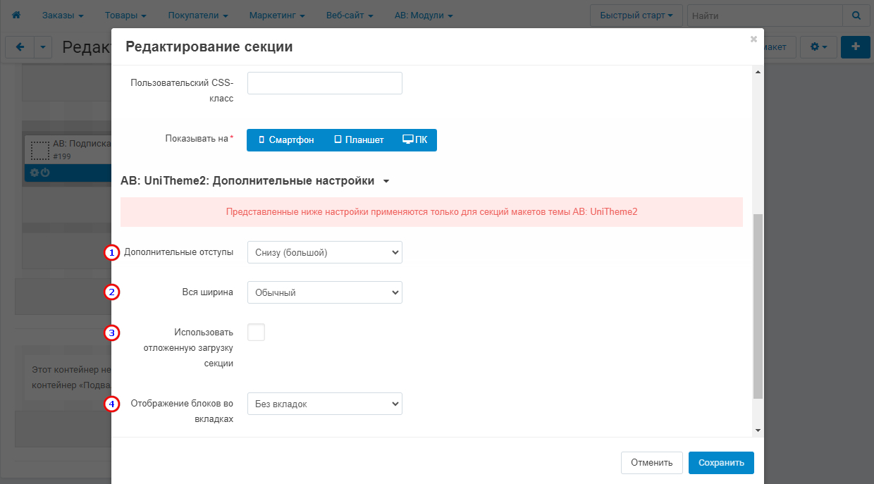Screen dimensions: 874x484
Task: Click the Сохранить button
Action: pyautogui.click(x=720, y=463)
